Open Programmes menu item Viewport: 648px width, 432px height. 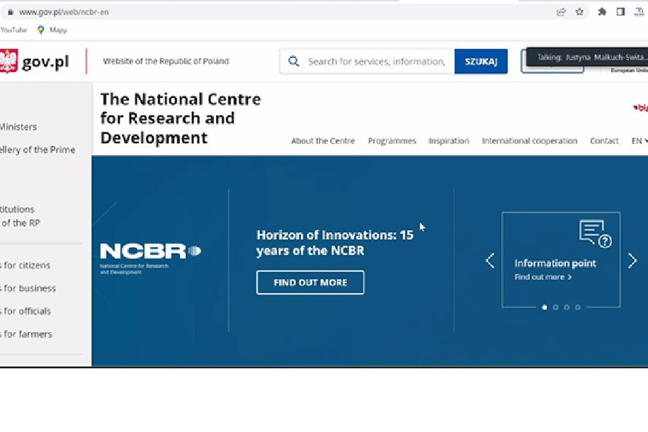click(392, 141)
